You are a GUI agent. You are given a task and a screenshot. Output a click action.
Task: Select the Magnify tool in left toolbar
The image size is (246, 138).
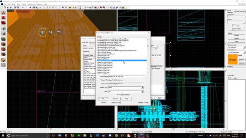pos(3,18)
